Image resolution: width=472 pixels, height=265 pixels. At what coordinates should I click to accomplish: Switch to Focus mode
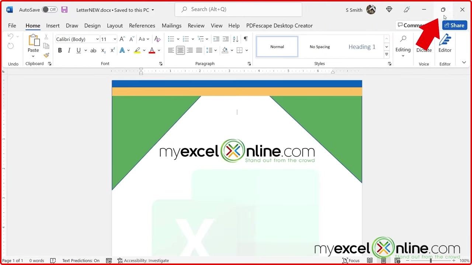tap(351, 261)
